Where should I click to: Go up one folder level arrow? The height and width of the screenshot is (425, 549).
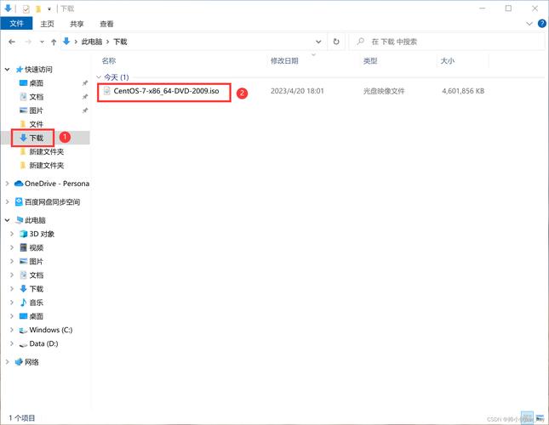click(x=54, y=42)
